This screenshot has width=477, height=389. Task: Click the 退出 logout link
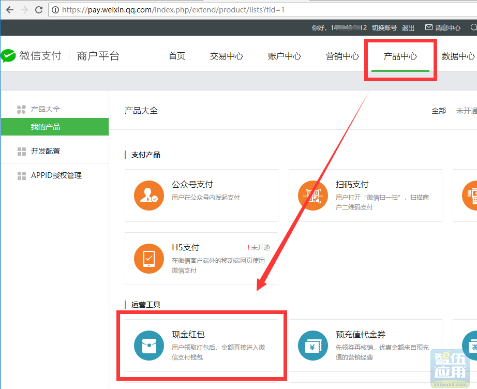pyautogui.click(x=408, y=28)
